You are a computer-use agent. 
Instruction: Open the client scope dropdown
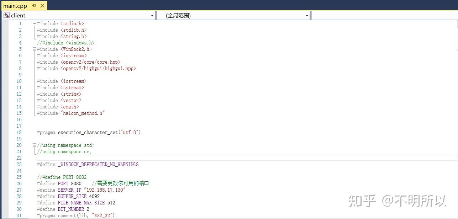click(x=152, y=15)
